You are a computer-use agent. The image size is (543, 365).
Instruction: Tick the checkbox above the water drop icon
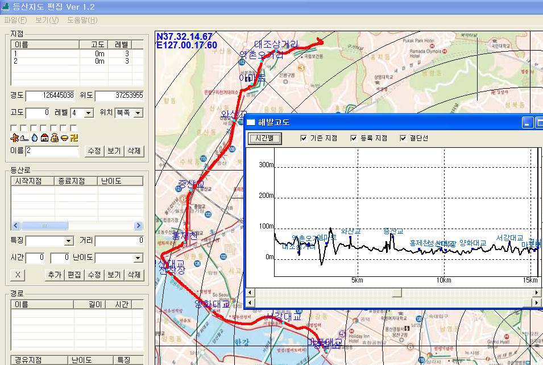34,128
